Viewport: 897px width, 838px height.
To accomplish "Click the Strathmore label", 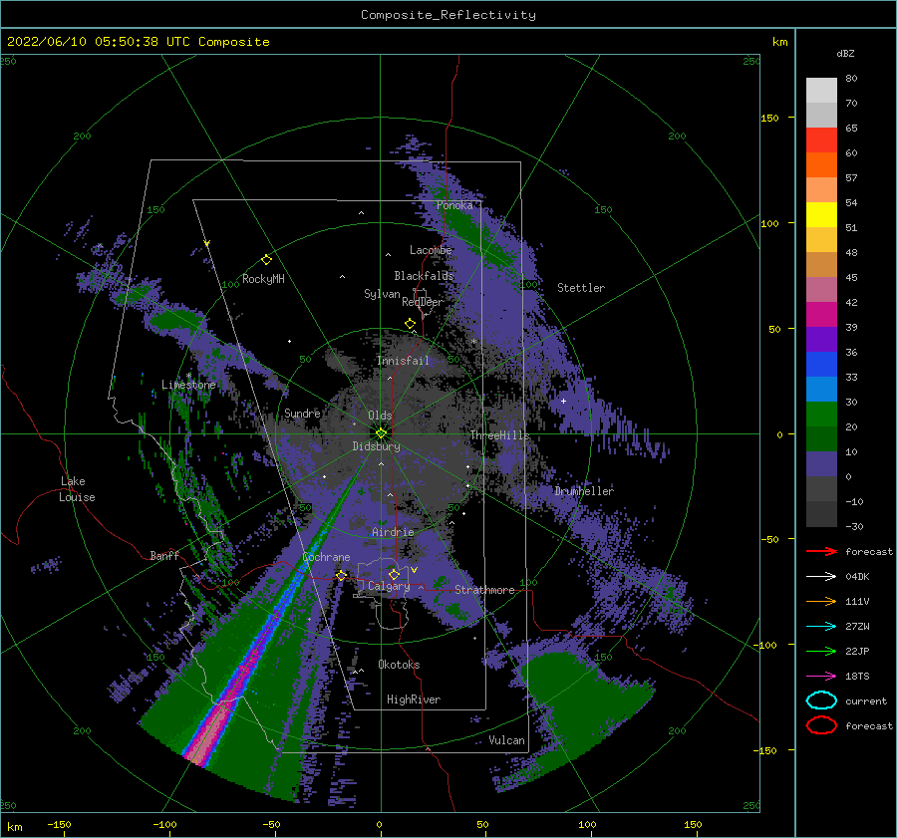I will tap(484, 590).
